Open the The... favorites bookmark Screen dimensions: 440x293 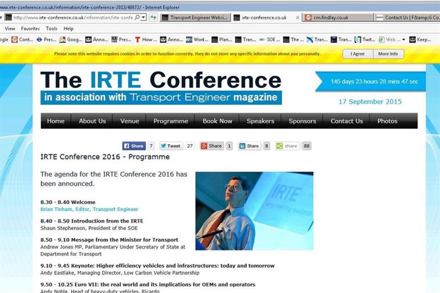pos(293,39)
